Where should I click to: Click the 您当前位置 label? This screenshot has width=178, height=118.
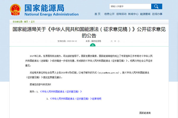click(18, 22)
